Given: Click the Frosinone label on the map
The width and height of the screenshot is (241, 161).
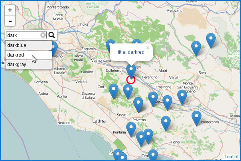Looking at the screenshot, I should pyautogui.click(x=163, y=87).
